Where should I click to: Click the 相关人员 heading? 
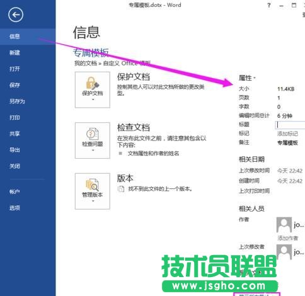pos(251,208)
